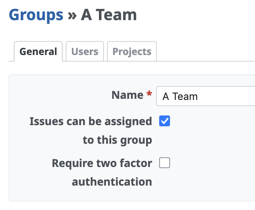
Task: Switch to the Users tab
Action: pos(85,52)
